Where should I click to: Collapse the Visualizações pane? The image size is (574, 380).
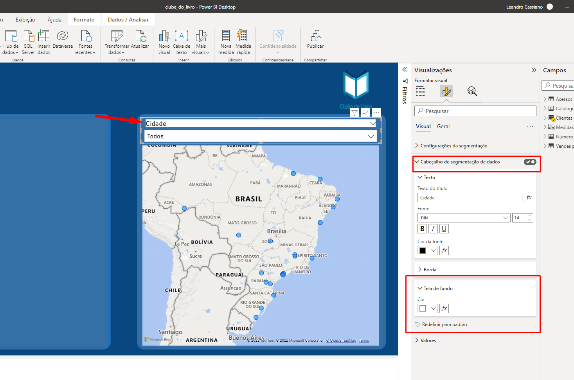coord(534,70)
